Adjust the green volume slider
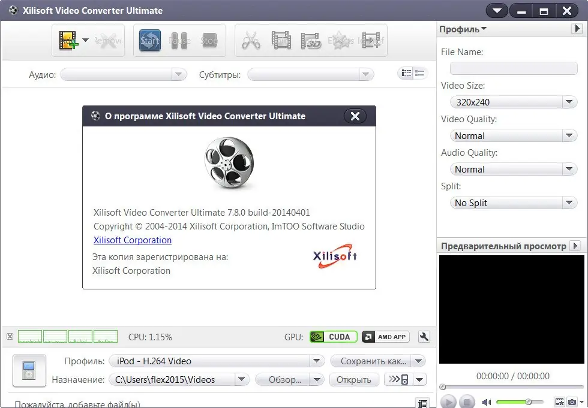588x408 pixels. click(520, 402)
